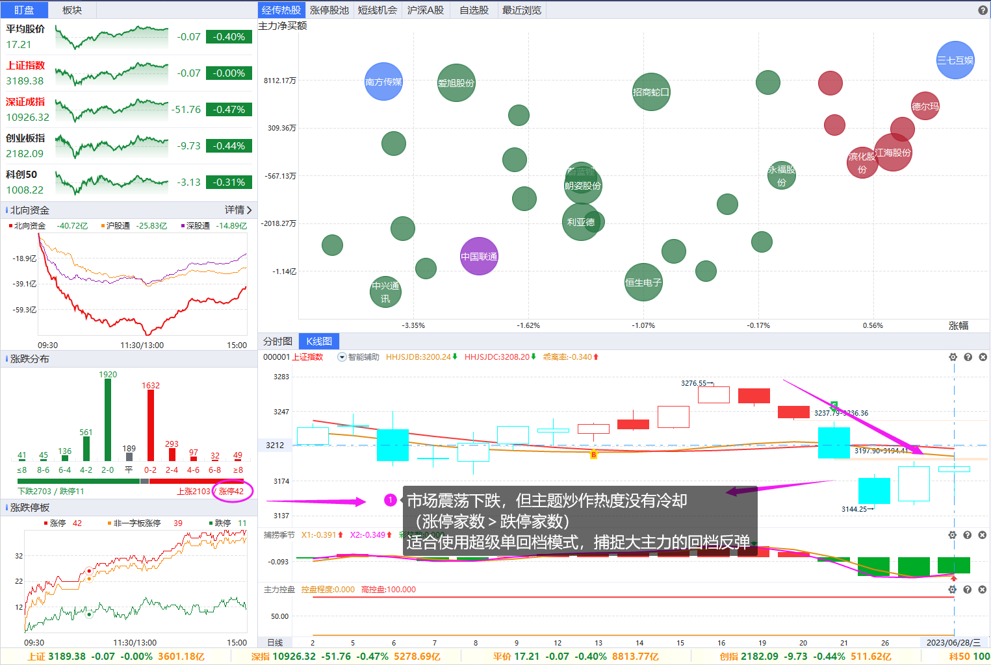Open the 短线机会 tab
Viewport: 991px width, 665px height.
[x=378, y=10]
